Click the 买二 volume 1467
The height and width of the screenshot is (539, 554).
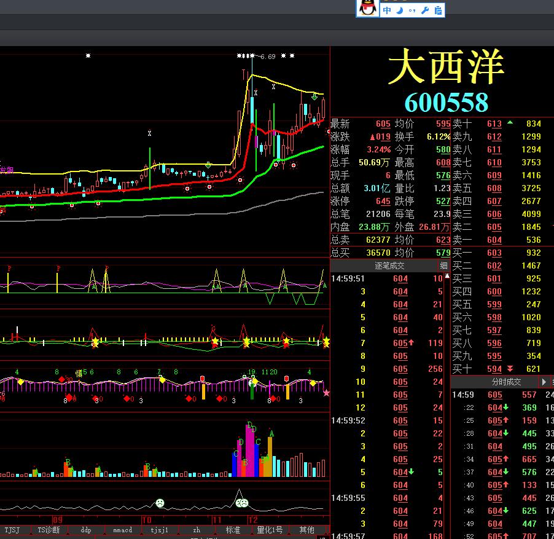531,266
